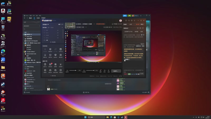Open the 游戏和软件 filter dropdown in Steam

point(32,26)
